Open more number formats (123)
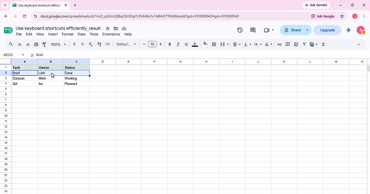 point(107,44)
